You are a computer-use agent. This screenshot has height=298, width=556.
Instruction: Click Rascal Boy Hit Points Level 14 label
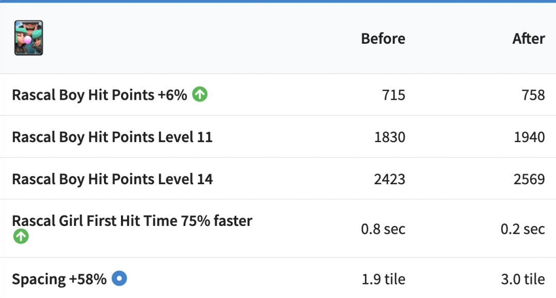[112, 179]
